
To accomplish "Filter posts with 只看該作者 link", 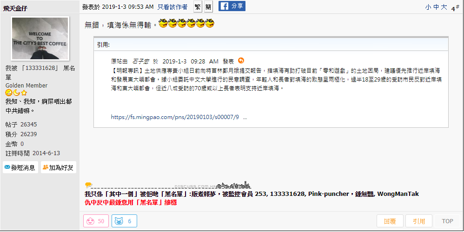I will point(172,7).
